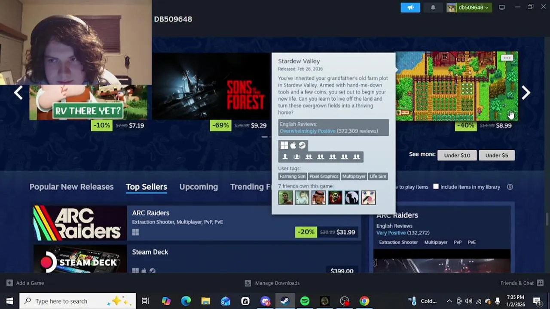Open the db509648 account dropdown
The height and width of the screenshot is (309, 550).
pos(469,7)
